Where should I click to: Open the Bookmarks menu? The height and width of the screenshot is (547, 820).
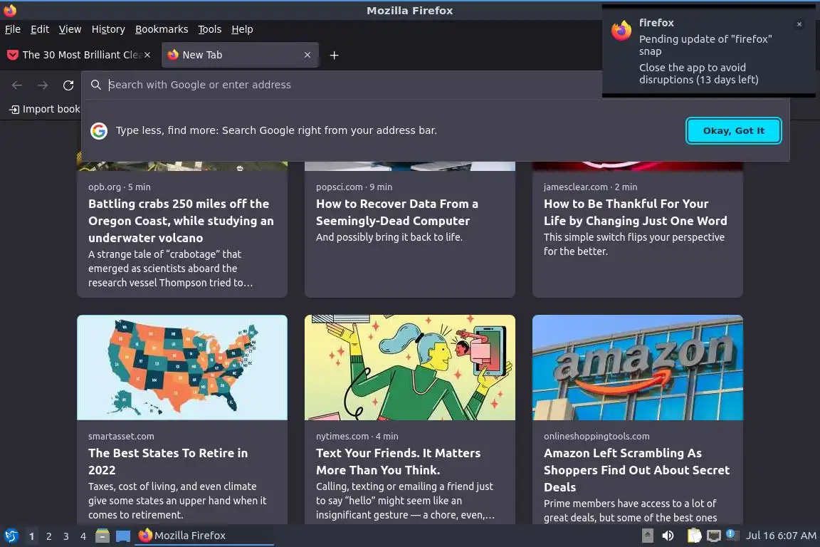162,29
